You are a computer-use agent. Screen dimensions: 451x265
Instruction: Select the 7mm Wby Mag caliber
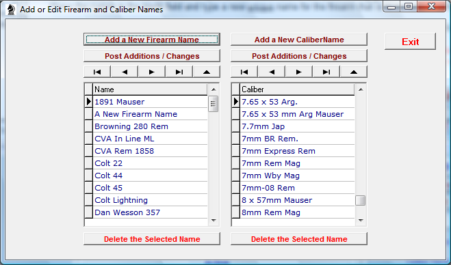pos(297,176)
